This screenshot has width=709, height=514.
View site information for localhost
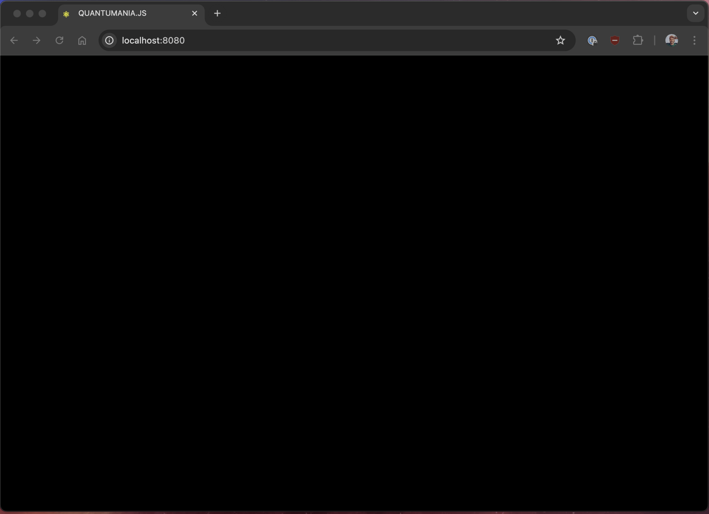109,40
